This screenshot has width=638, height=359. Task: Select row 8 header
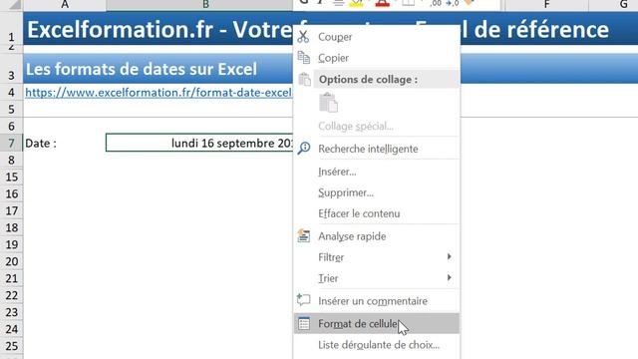point(11,160)
